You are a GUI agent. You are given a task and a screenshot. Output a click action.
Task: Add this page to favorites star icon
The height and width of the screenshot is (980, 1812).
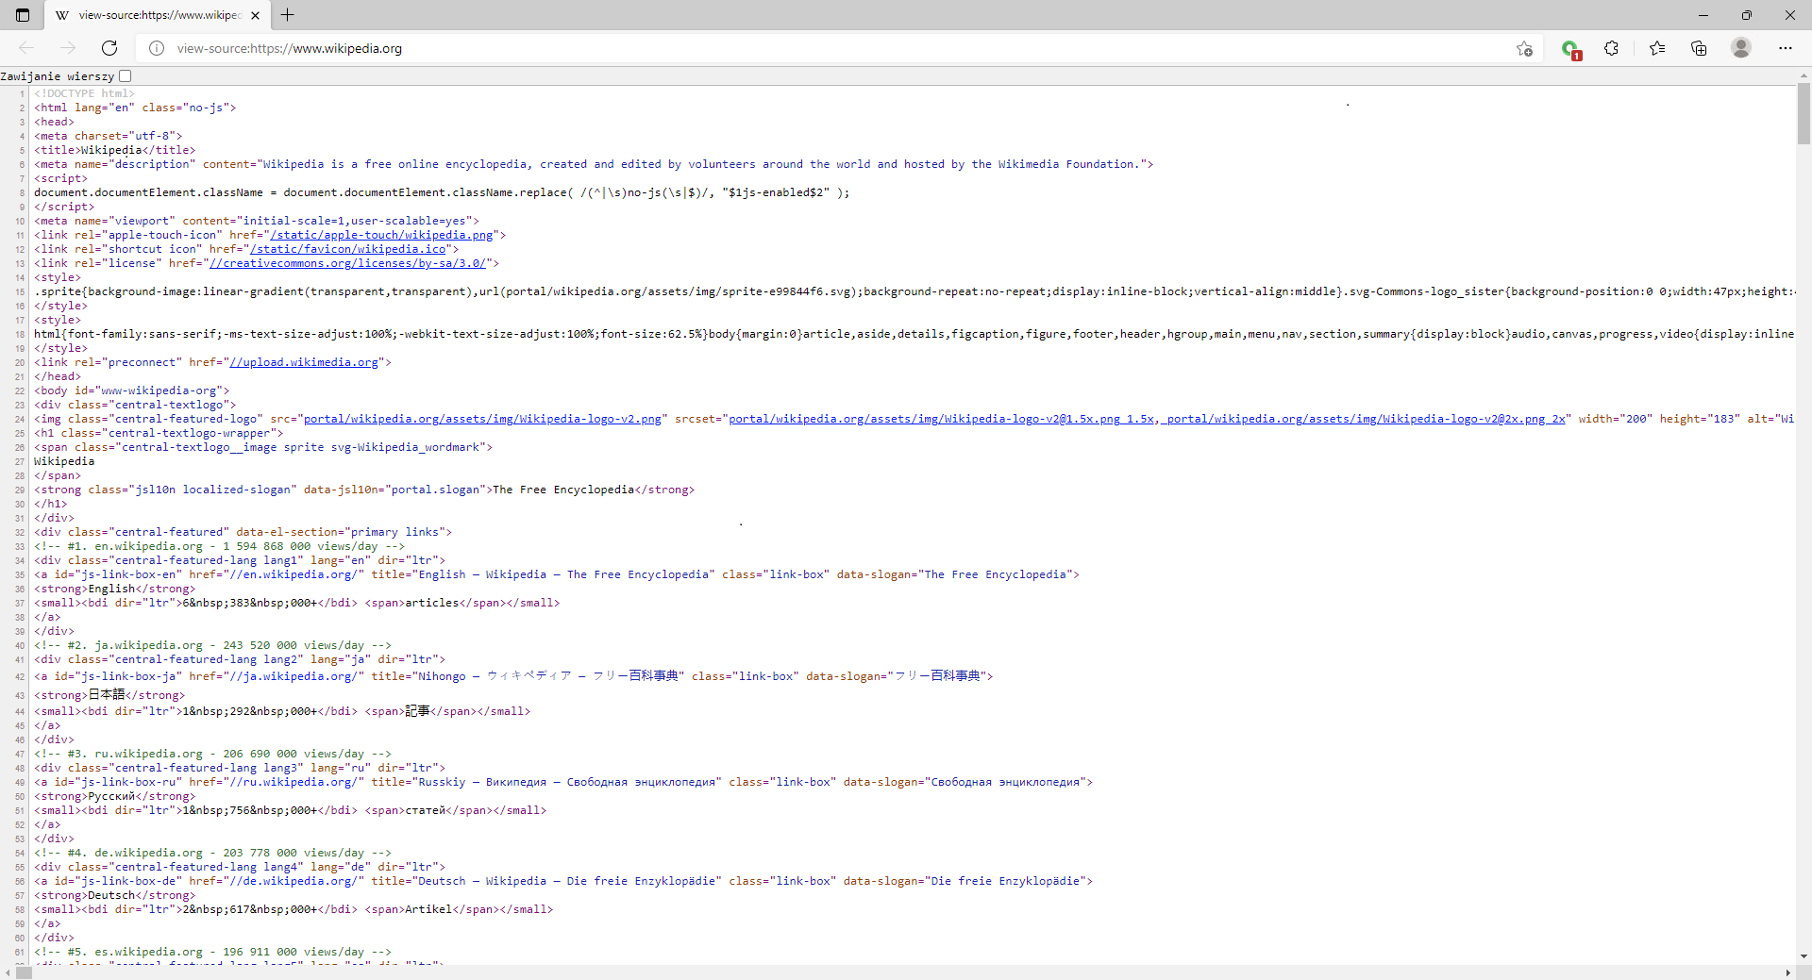1524,48
